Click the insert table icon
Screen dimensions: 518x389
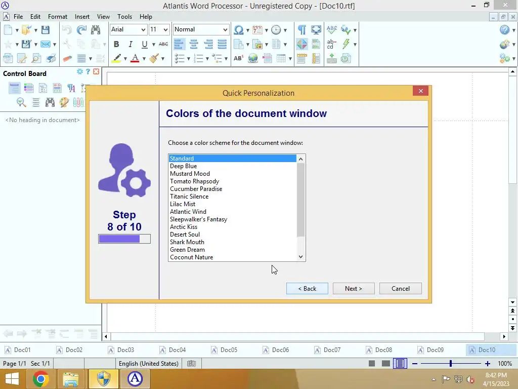coord(281,59)
